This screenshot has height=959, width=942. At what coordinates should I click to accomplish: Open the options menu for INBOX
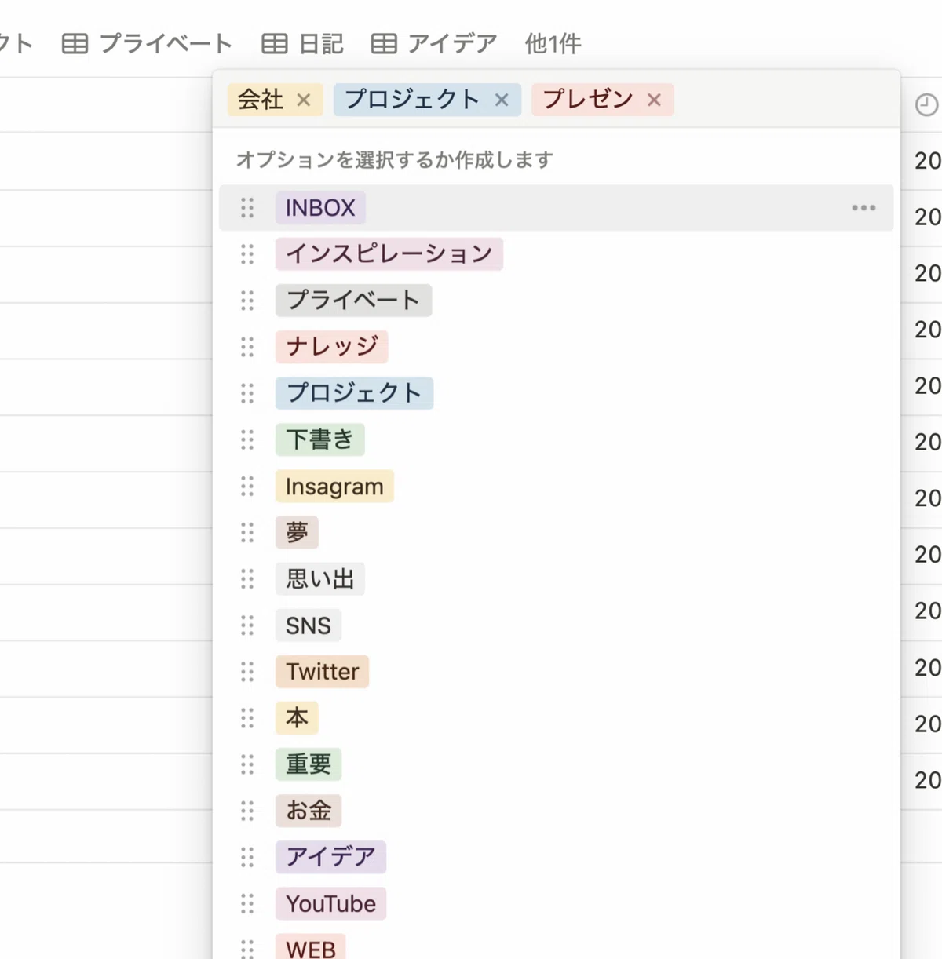point(863,208)
